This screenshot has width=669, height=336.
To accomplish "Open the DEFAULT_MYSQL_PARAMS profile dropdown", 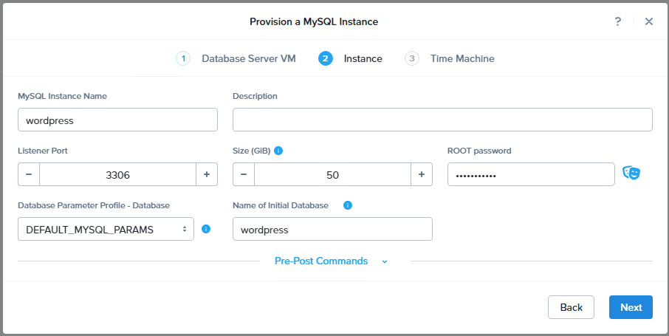I will pos(106,229).
